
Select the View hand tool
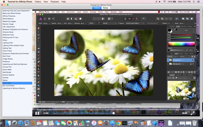pos(39,28)
